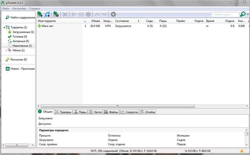Image resolution: width=250 pixels, height=155 pixels.
Task: Sort by Имя торрента column
Action: click(47, 21)
